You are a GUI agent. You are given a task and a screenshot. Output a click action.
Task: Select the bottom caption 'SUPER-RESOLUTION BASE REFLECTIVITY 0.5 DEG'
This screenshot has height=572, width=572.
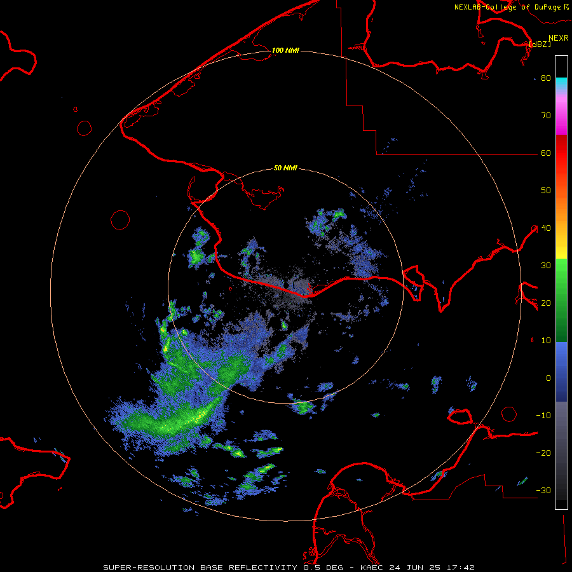(x=222, y=568)
